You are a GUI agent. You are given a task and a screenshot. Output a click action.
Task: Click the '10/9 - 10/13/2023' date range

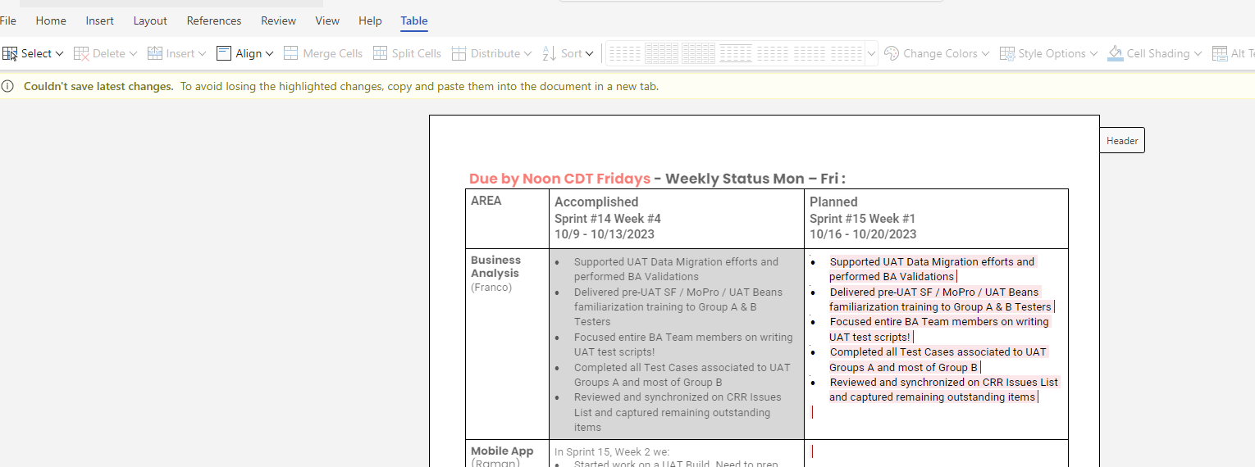pos(605,234)
